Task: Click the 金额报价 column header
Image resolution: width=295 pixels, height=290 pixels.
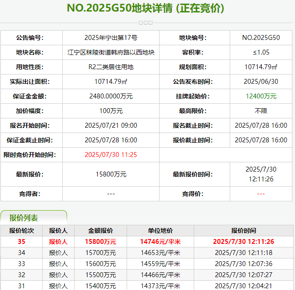Action: (x=100, y=231)
